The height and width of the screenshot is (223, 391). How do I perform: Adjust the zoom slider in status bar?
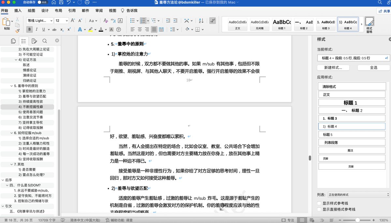click(357, 220)
